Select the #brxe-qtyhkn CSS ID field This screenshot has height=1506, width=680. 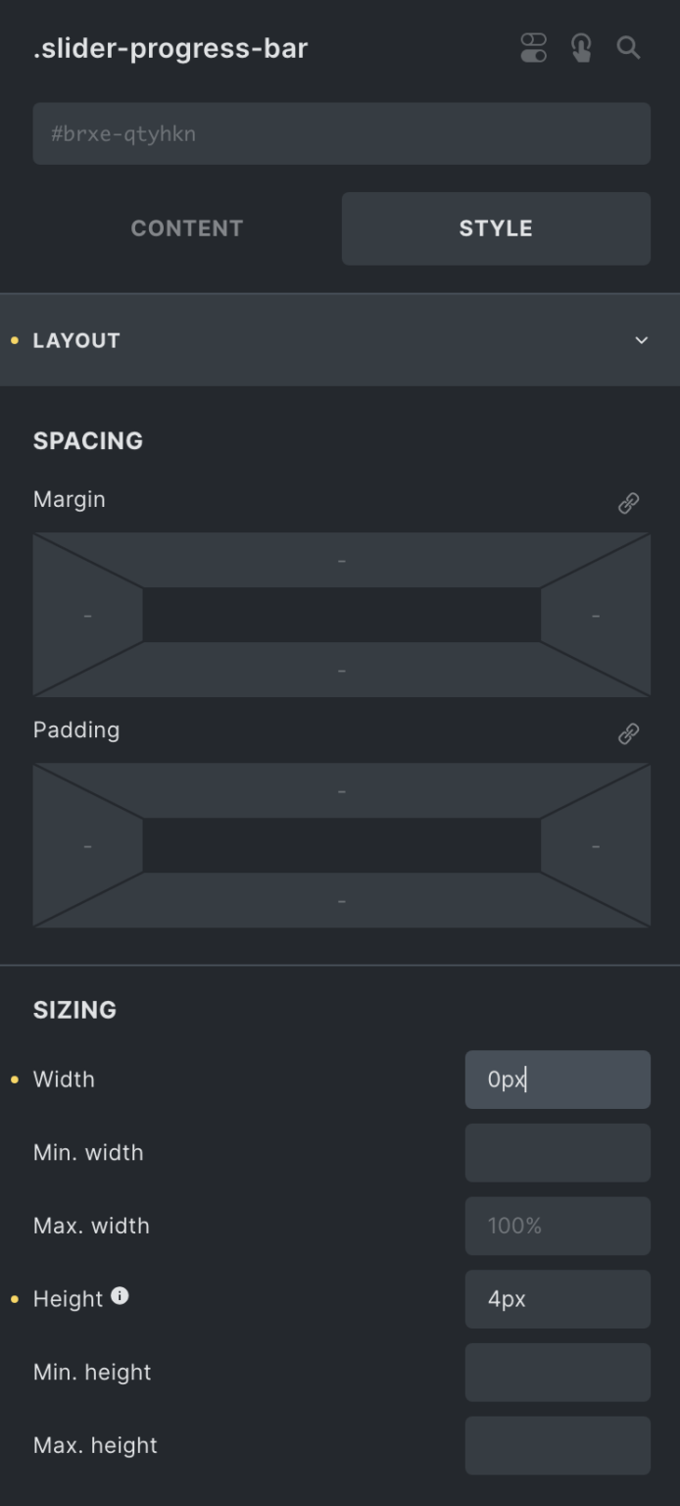pos(341,133)
